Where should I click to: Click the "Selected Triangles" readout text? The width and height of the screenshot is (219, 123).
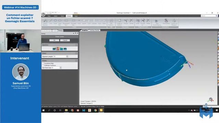86,103
